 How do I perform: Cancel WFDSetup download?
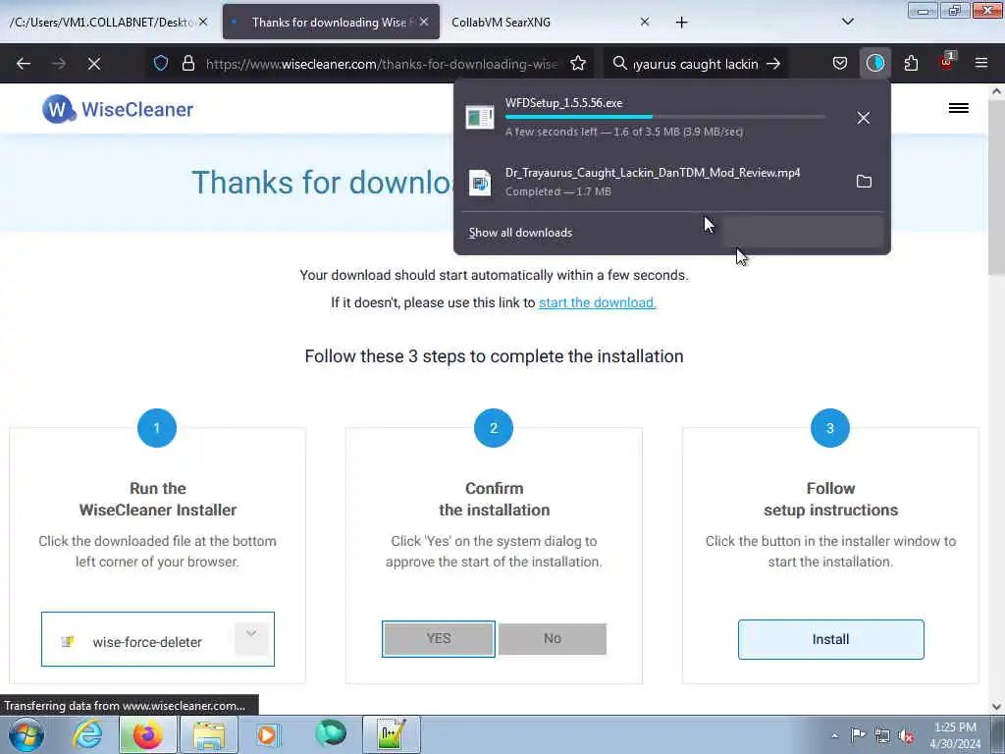click(x=864, y=118)
